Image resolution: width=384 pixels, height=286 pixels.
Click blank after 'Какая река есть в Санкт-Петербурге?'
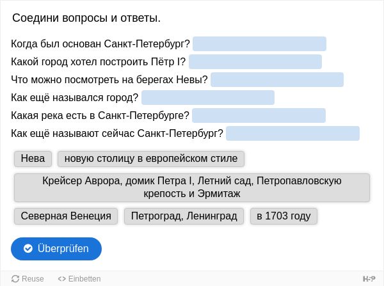[259, 115]
